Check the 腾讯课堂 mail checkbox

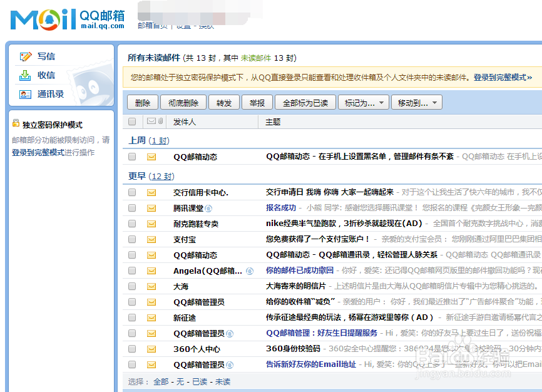(132, 208)
